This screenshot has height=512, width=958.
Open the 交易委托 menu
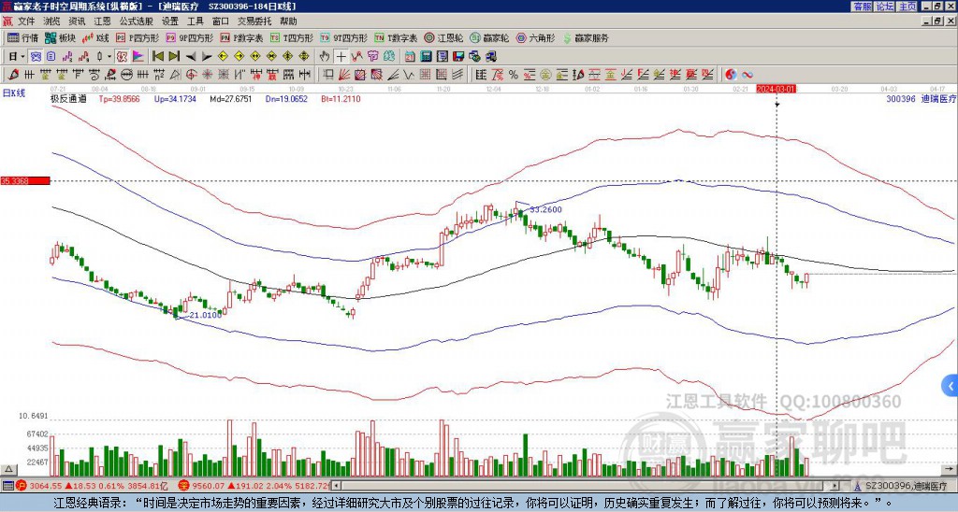(254, 21)
